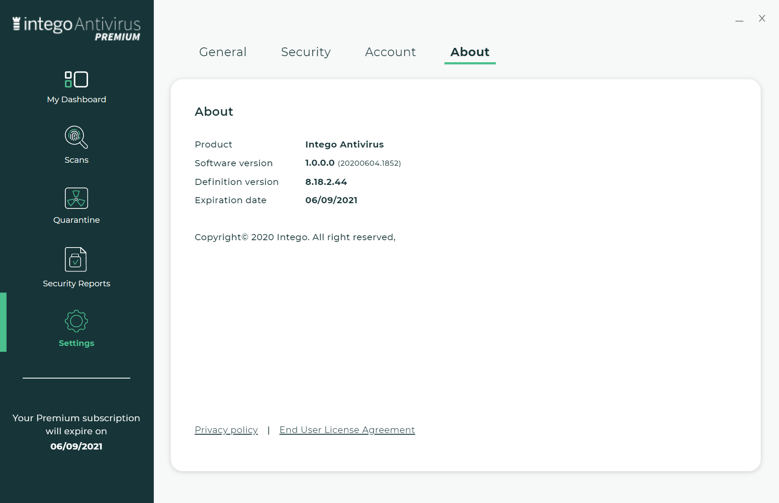Minimize the Intego window
The height and width of the screenshot is (503, 779).
pyautogui.click(x=739, y=20)
